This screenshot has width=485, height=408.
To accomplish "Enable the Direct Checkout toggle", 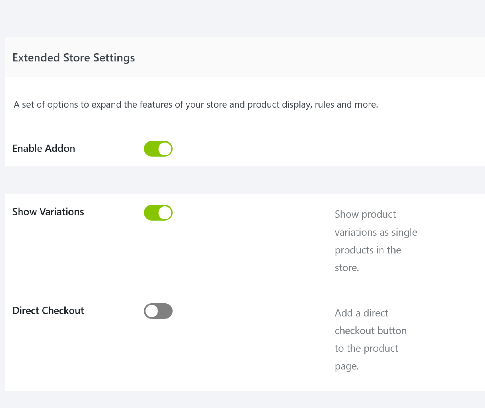I will pyautogui.click(x=158, y=311).
